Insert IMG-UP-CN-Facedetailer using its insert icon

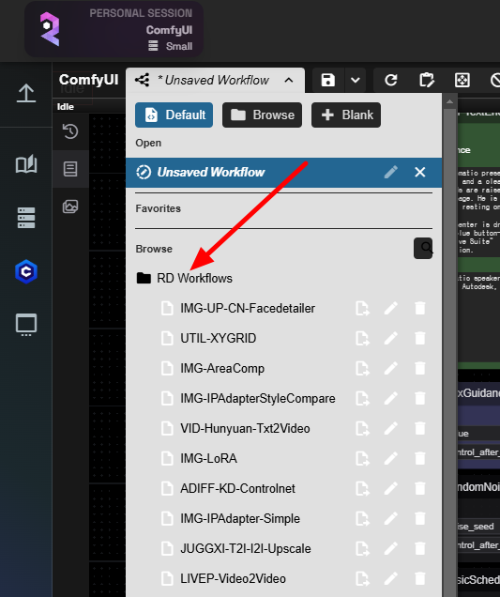[x=362, y=308]
